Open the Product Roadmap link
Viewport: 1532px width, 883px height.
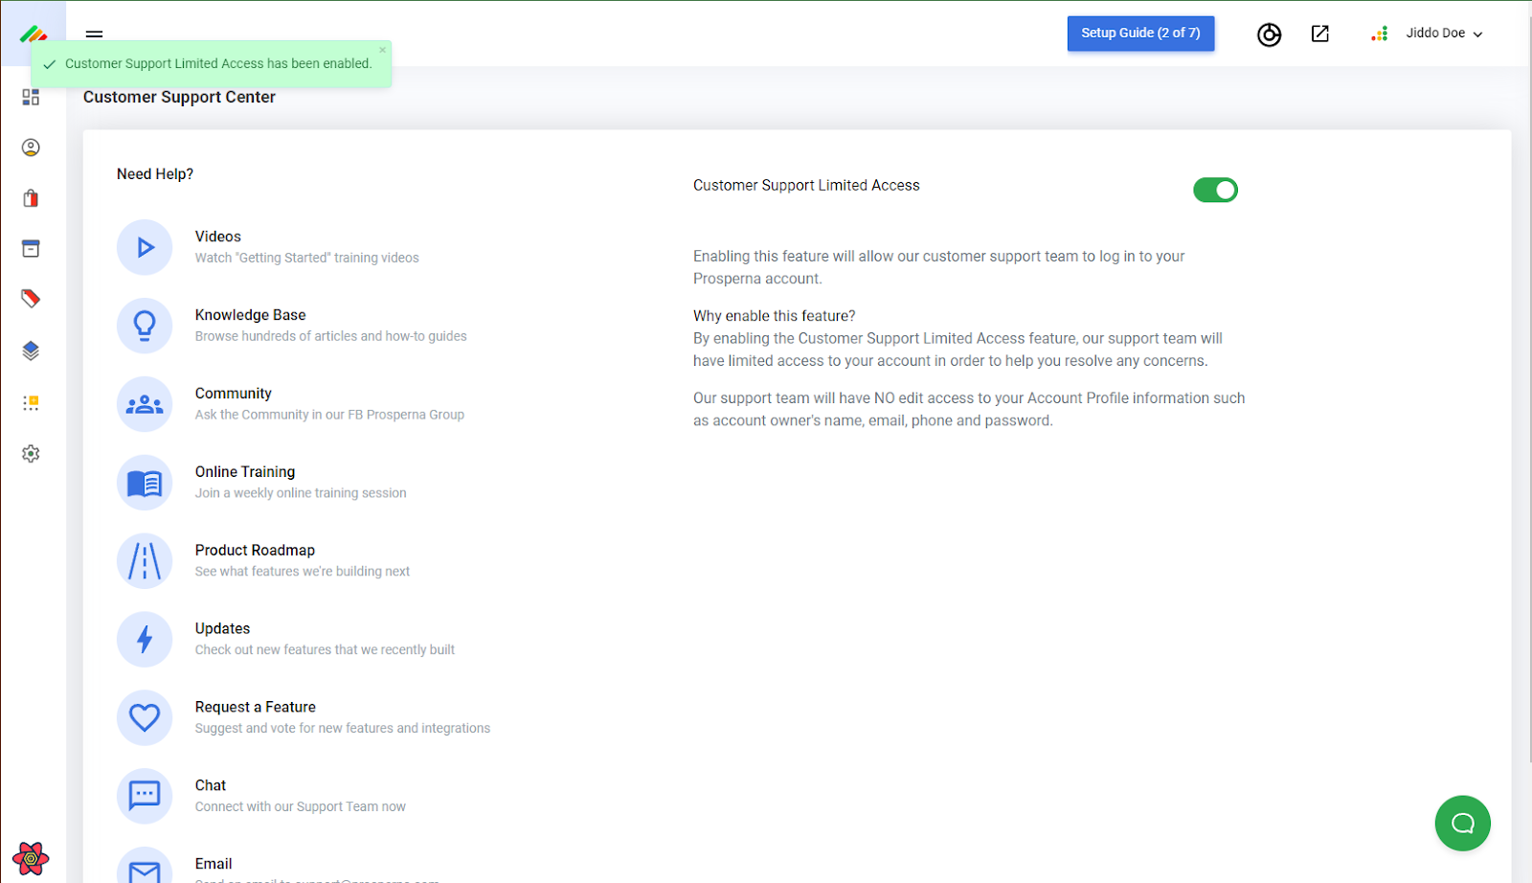[x=255, y=551]
